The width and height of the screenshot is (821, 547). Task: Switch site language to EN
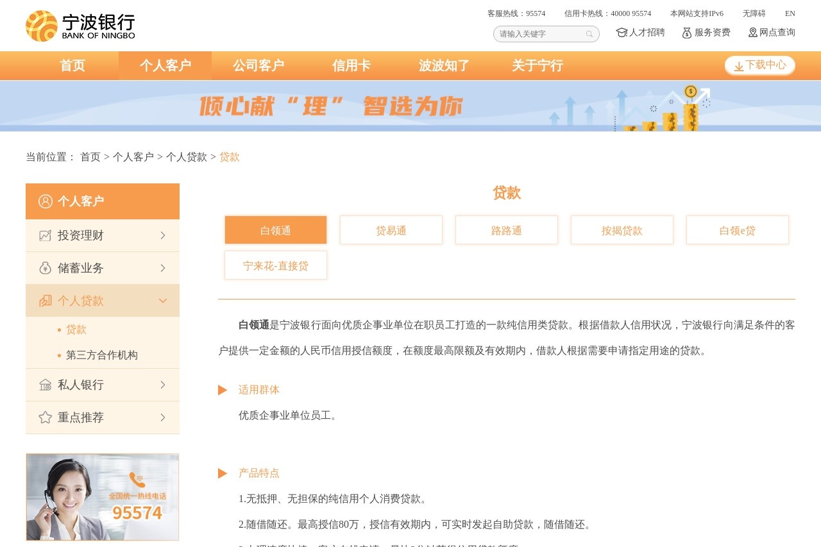(x=790, y=13)
